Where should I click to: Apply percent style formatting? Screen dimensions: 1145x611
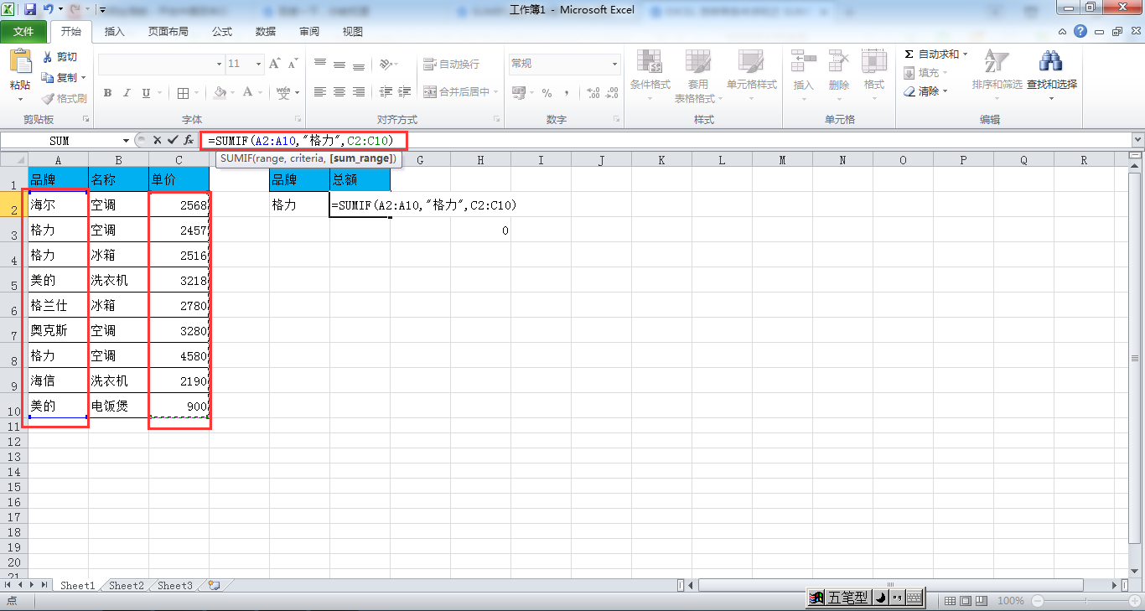547,93
